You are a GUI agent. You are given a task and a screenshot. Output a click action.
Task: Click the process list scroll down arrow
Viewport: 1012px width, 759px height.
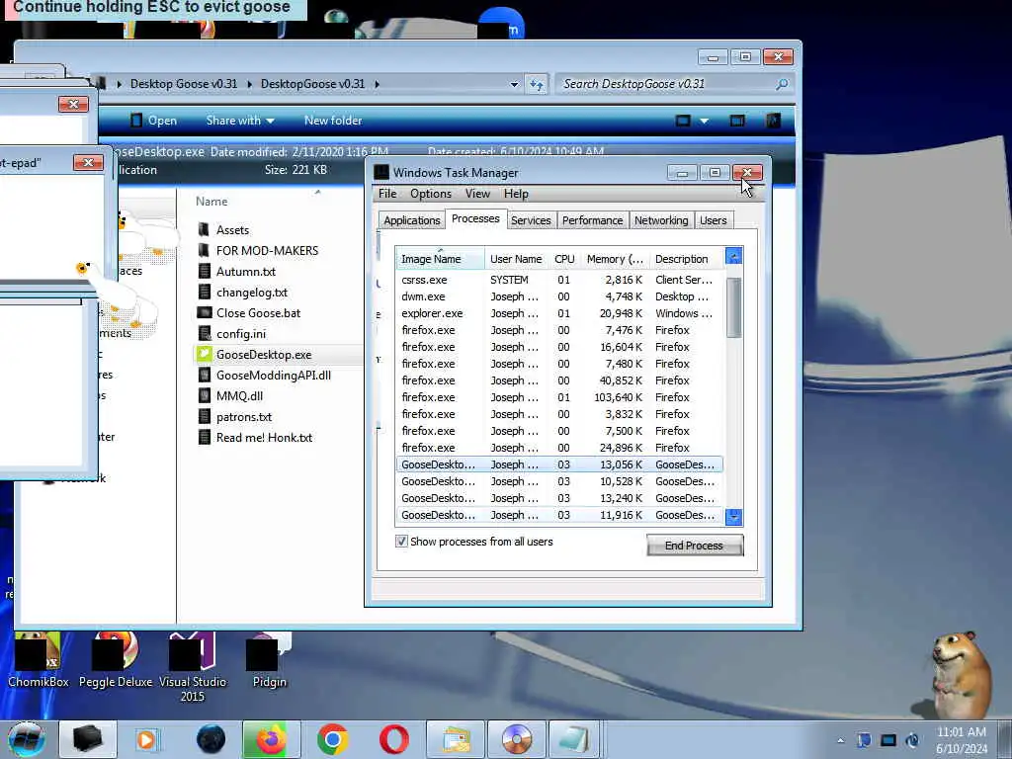click(734, 517)
